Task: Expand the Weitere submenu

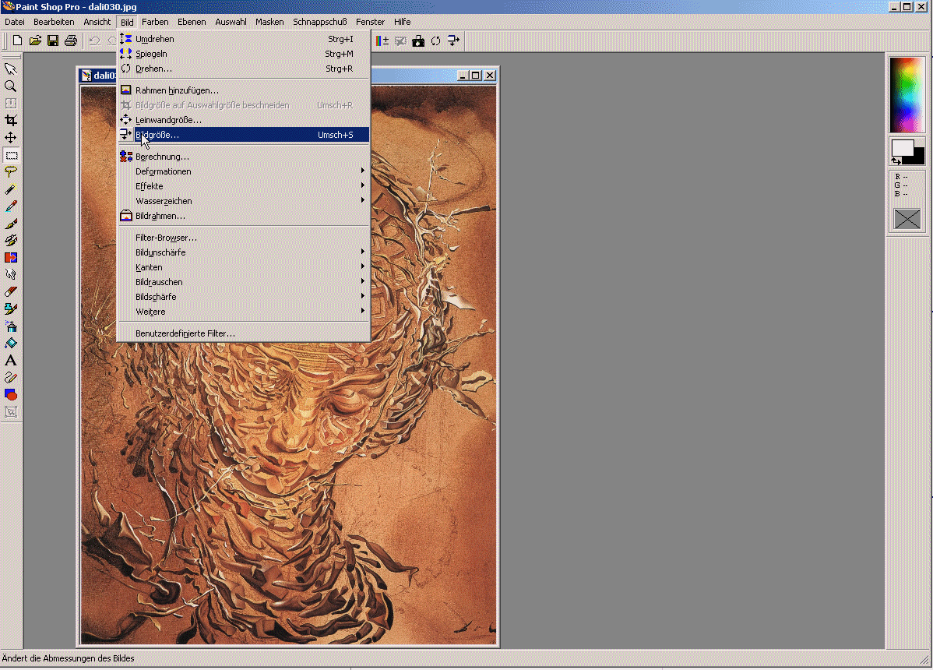Action: coord(244,312)
